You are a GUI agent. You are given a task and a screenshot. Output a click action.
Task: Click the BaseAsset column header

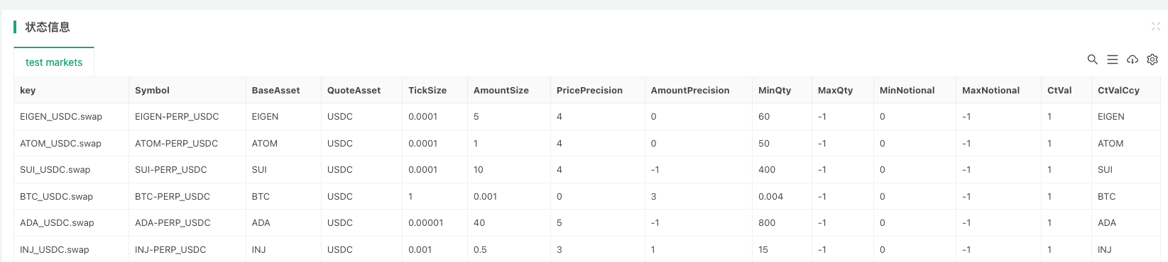point(275,90)
